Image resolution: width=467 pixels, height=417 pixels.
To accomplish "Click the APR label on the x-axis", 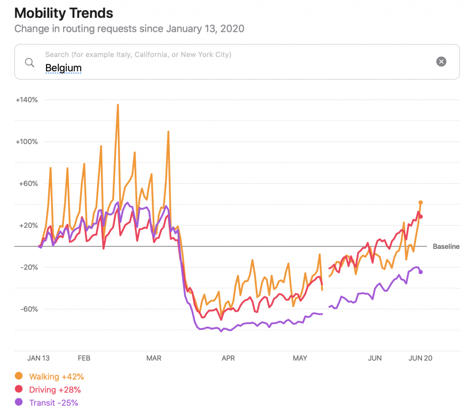I will point(228,358).
